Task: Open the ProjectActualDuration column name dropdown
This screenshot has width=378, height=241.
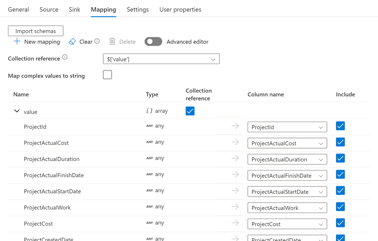Action: click(x=287, y=160)
